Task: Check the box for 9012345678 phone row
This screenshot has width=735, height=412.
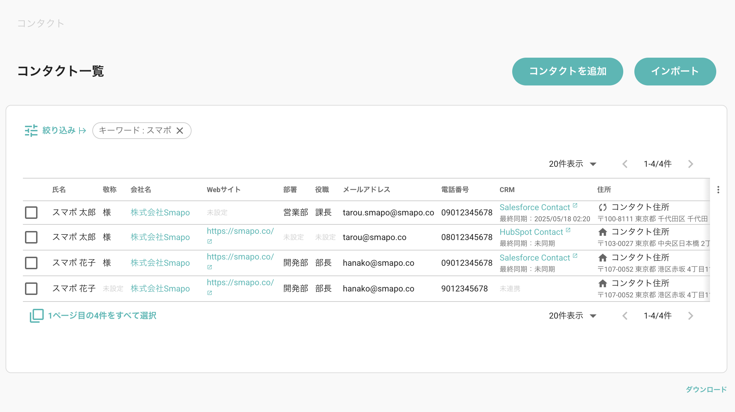Action: (x=31, y=289)
